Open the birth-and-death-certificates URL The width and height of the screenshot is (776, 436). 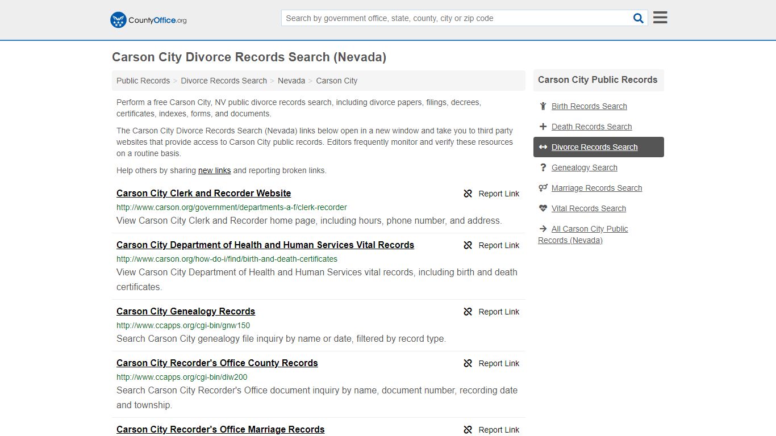tap(227, 259)
